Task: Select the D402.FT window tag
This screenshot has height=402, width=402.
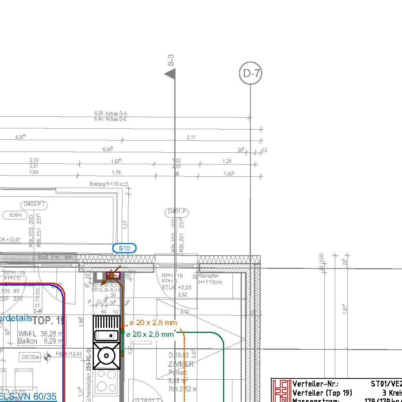Action: [34, 204]
